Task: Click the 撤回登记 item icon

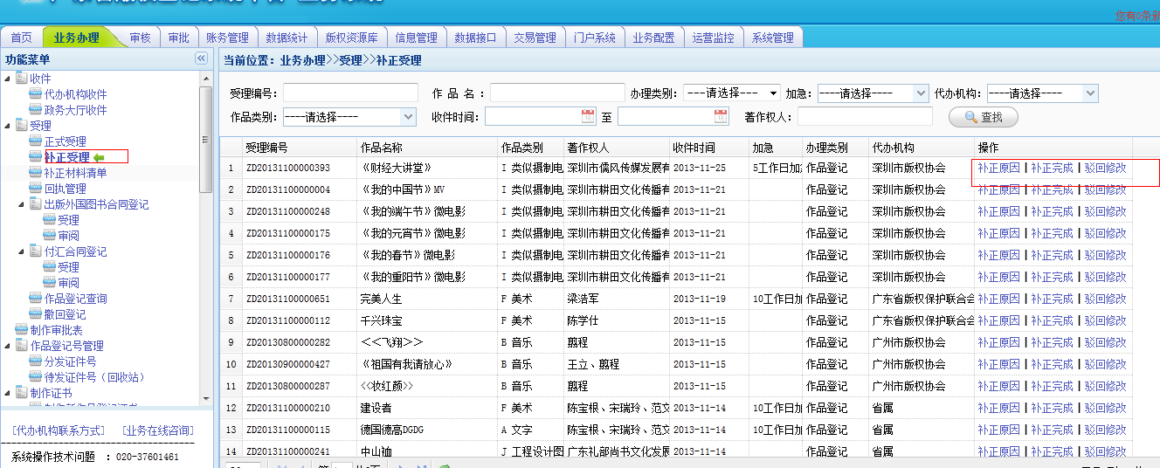Action: (36, 314)
